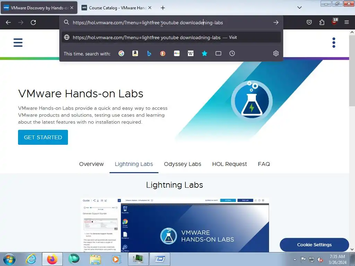Click the scrollbar down arrow
Image resolution: width=355 pixels, height=266 pixels.
(352, 249)
